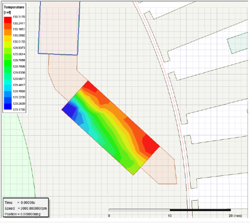Click the green 129.7855 legend swatch
250x224 pixels.
[x=8, y=57]
